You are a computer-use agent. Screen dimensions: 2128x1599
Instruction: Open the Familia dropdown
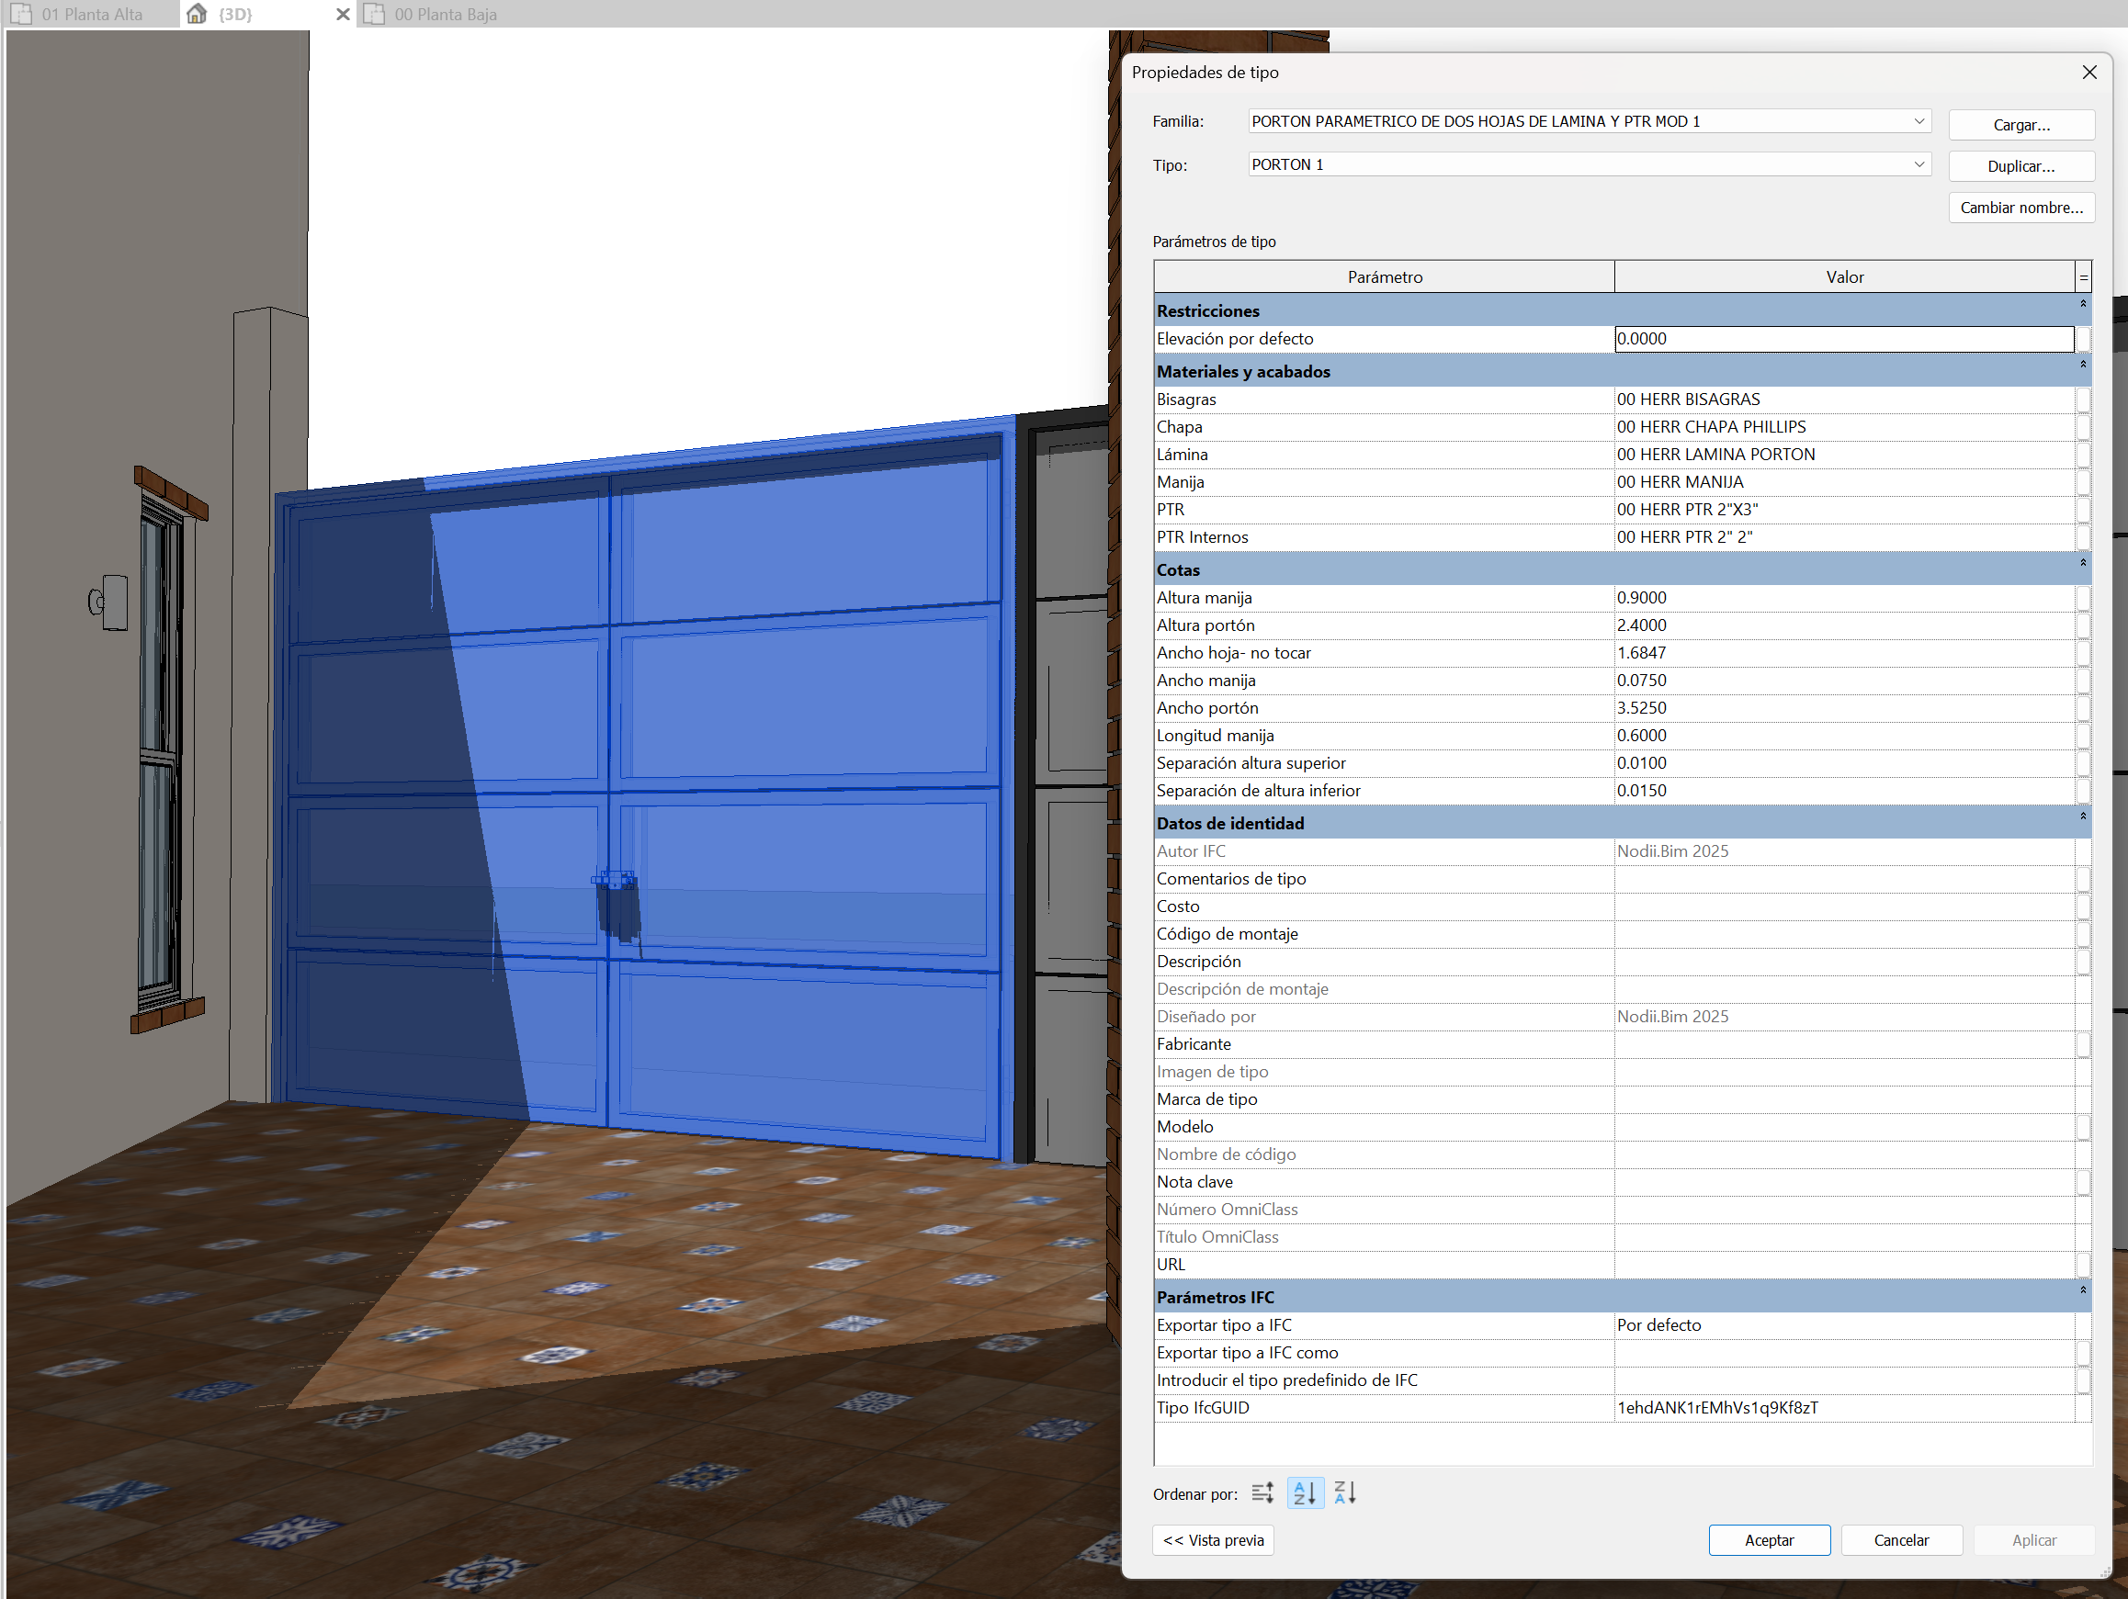pyautogui.click(x=1590, y=121)
